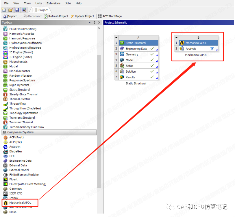Viewport: 235px width, 217px height.
Task: Select the Model cell in system A
Action: tap(138, 60)
